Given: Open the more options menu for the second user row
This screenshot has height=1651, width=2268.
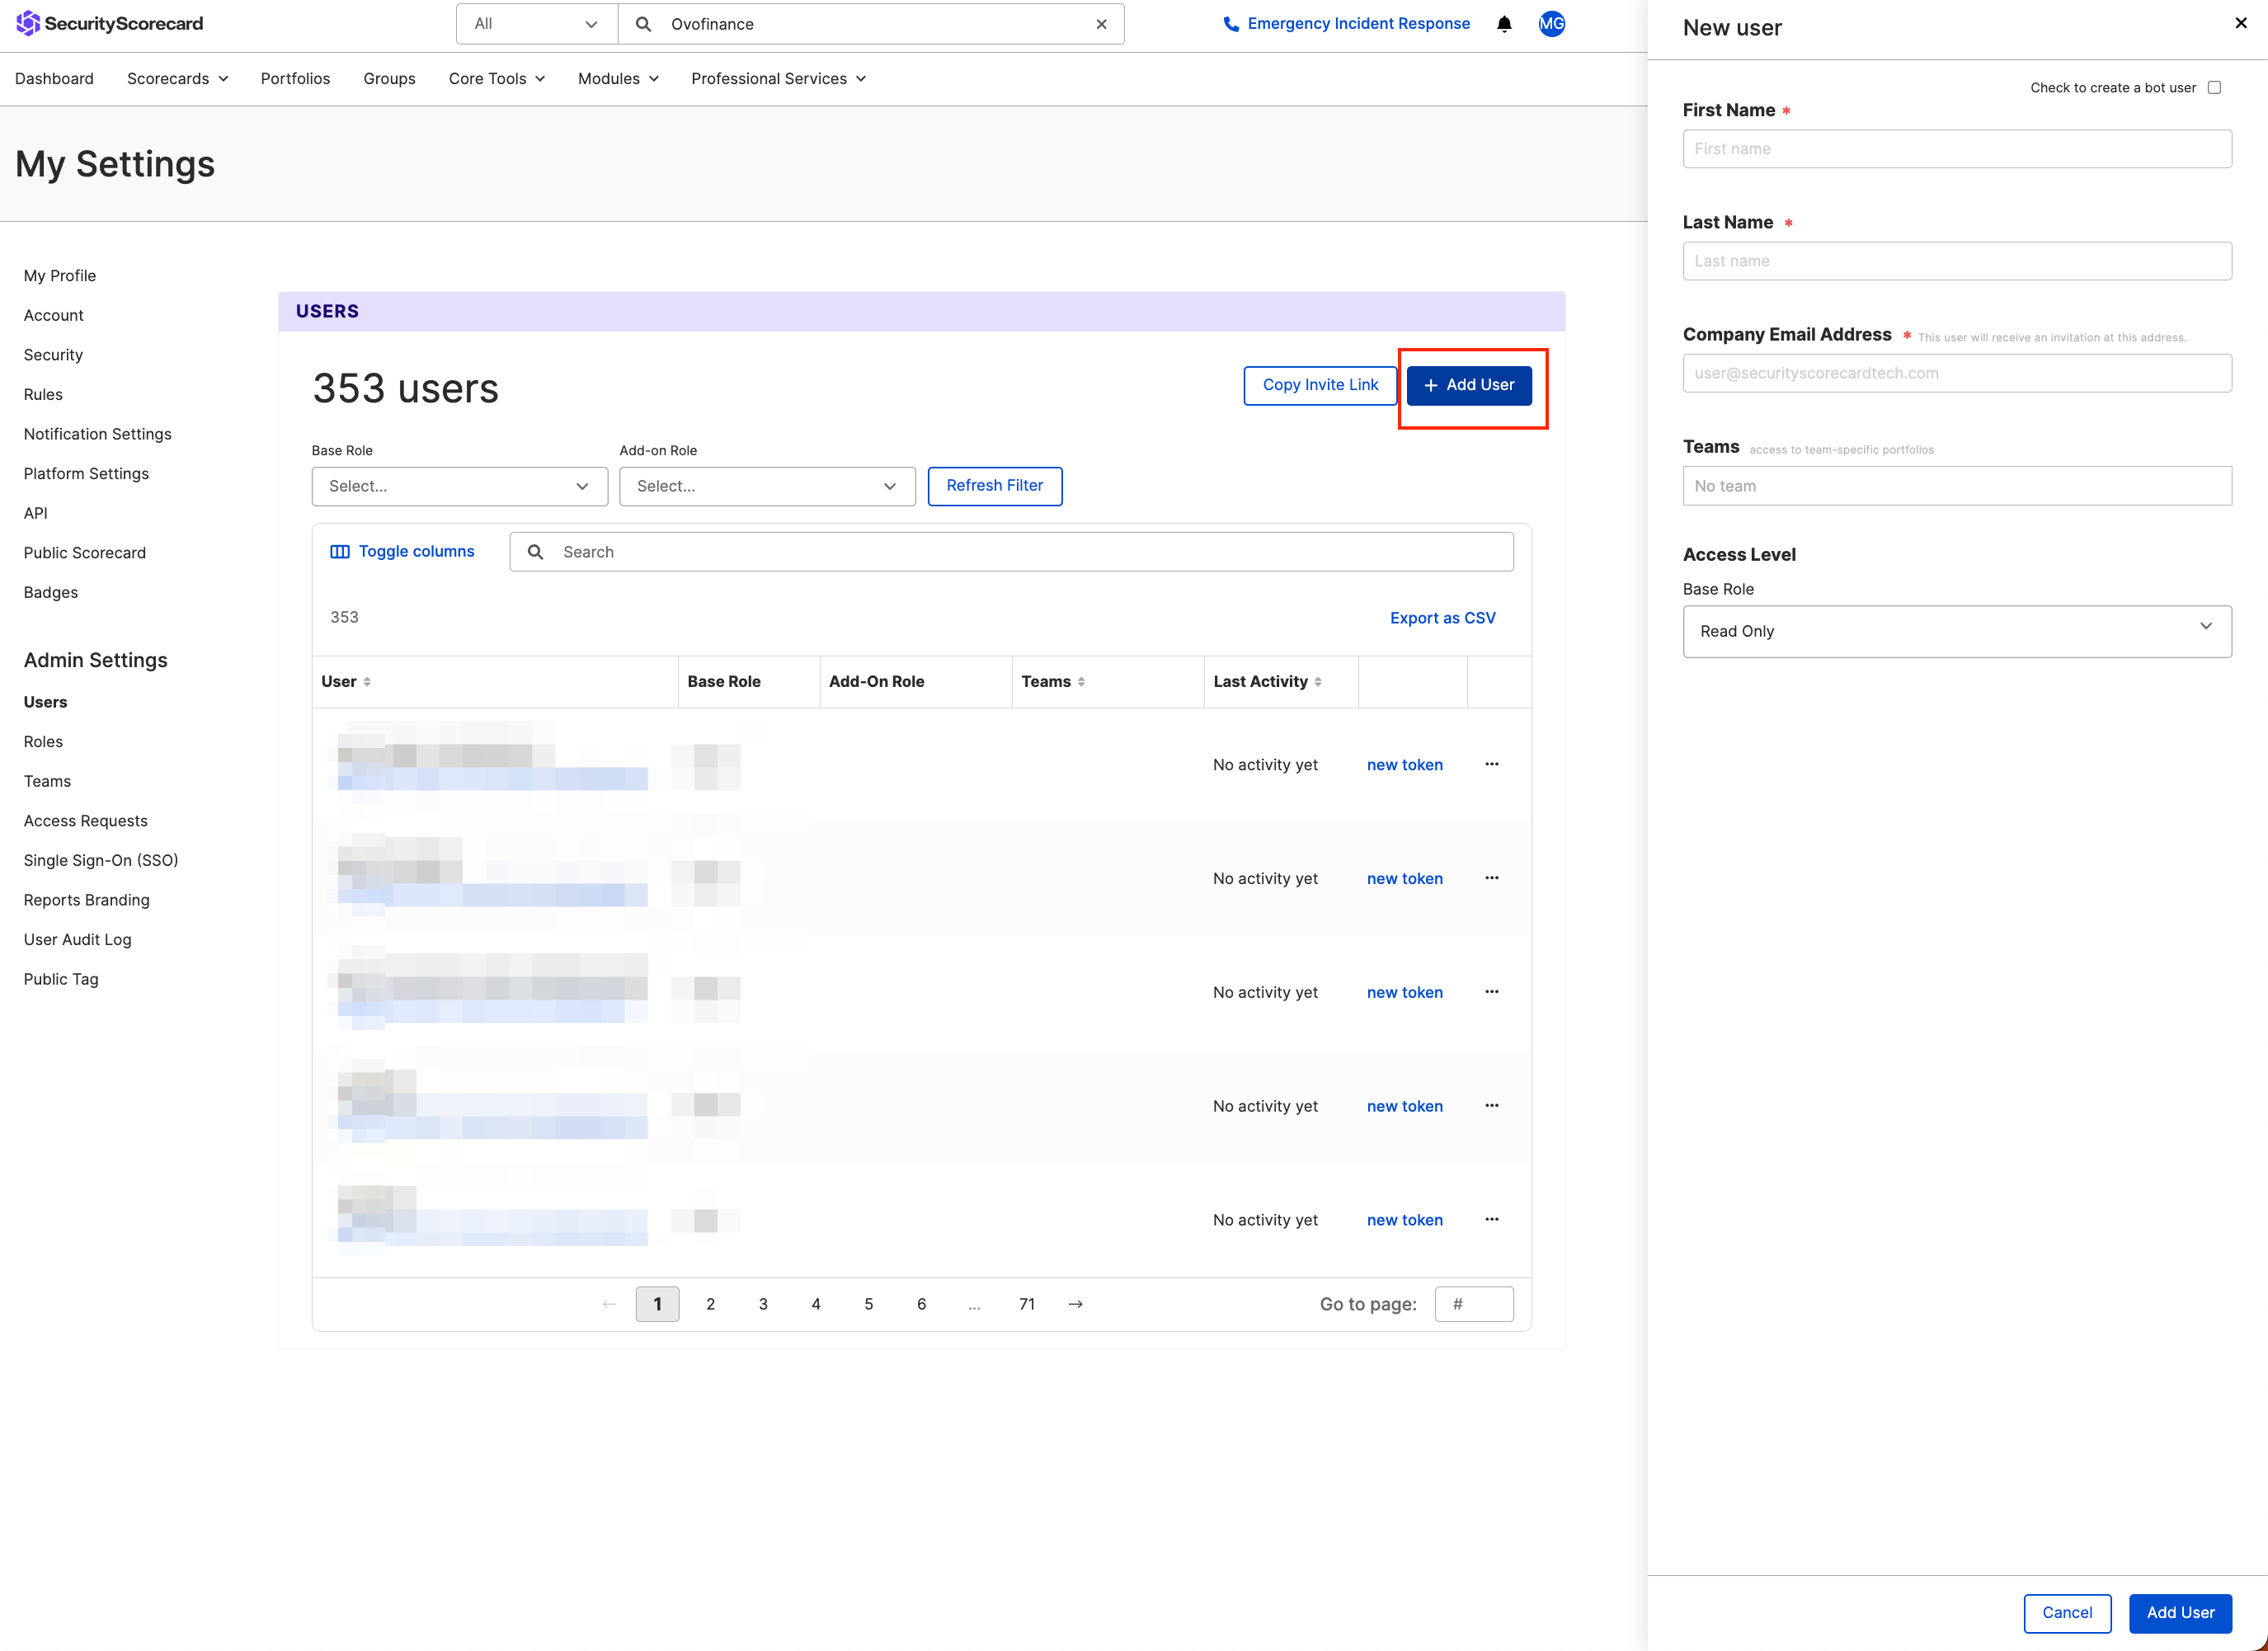Looking at the screenshot, I should [1491, 879].
